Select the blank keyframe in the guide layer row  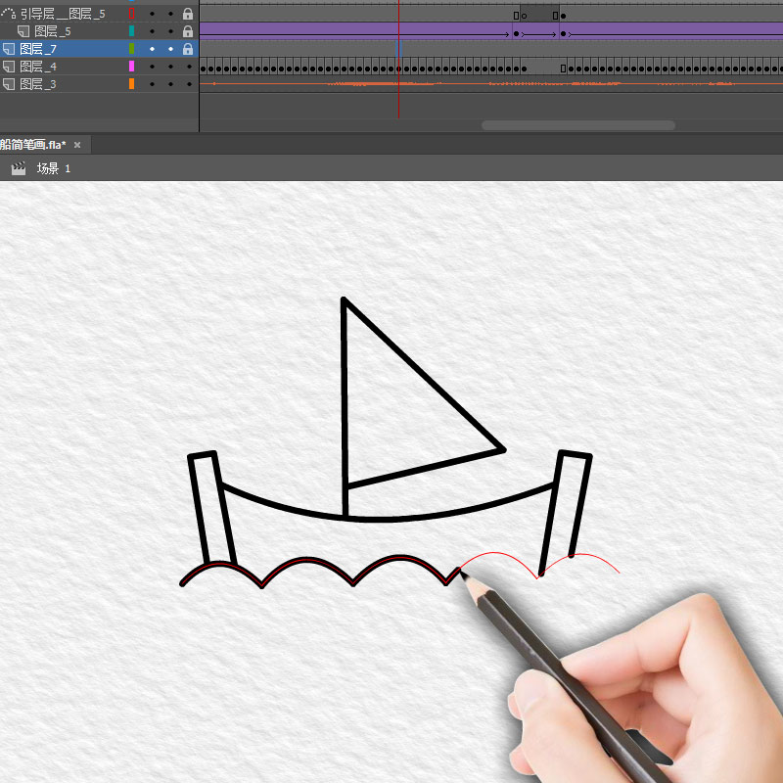[524, 16]
